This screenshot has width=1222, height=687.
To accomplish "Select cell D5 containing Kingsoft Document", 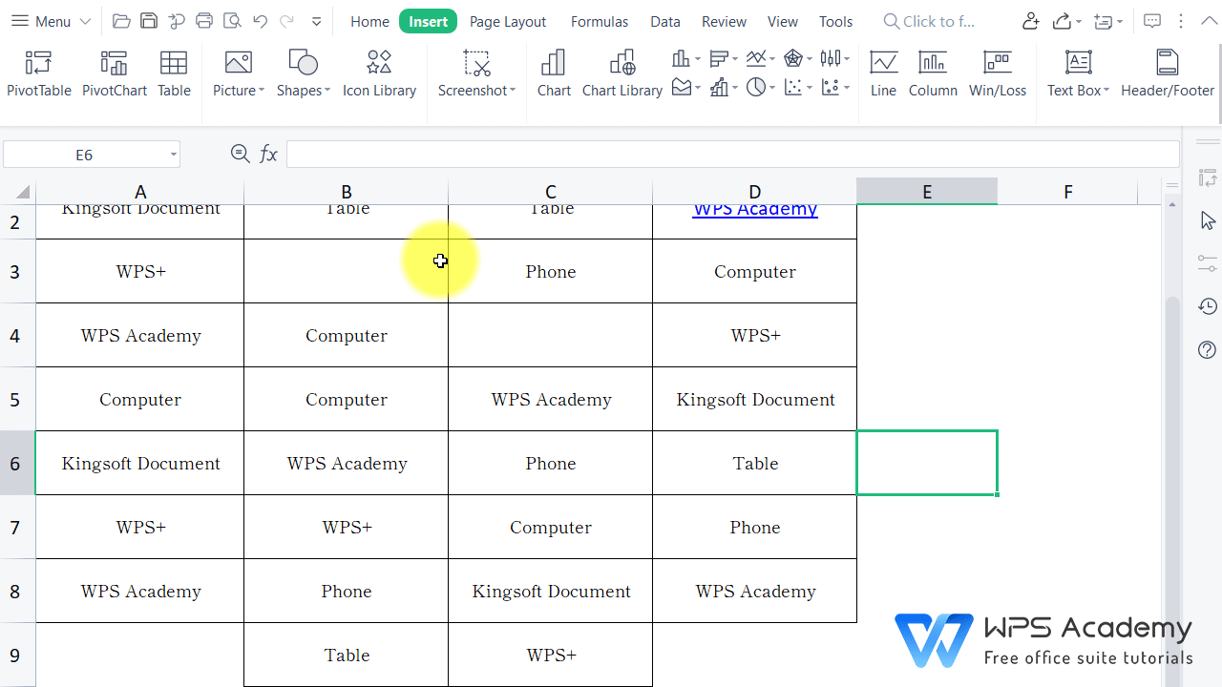I will [755, 400].
